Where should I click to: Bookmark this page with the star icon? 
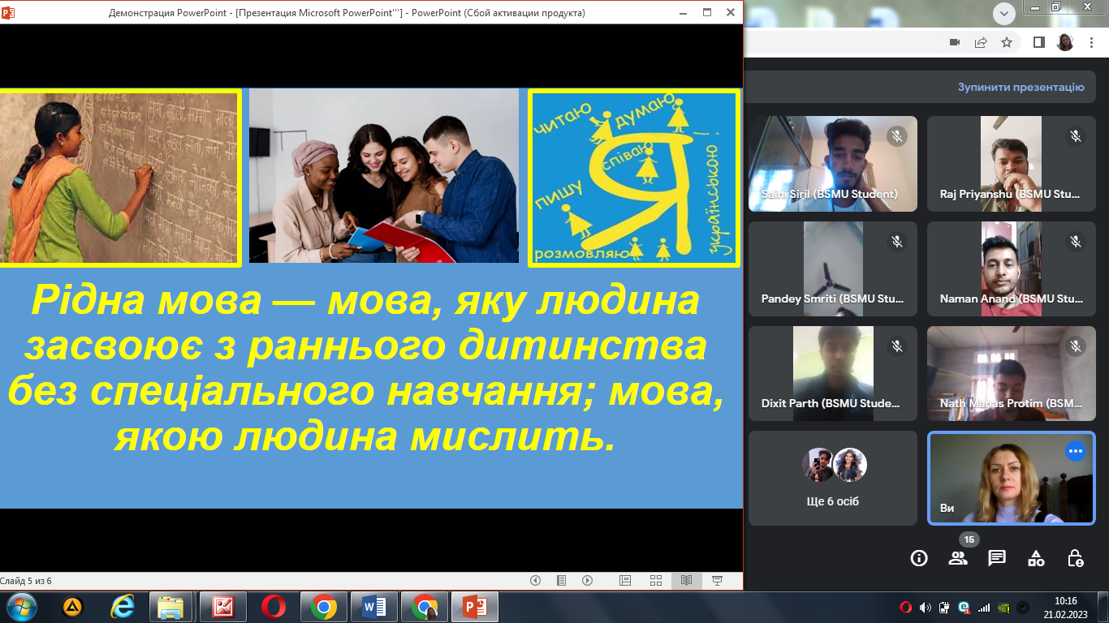(1007, 42)
